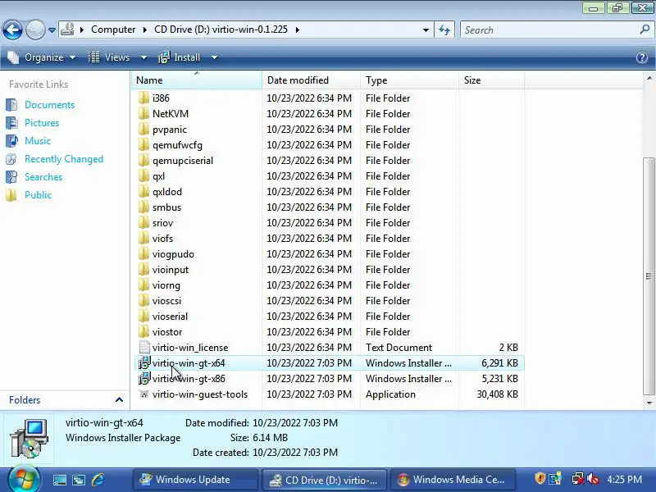
Task: Select the vioinput folder name
Action: tap(171, 270)
